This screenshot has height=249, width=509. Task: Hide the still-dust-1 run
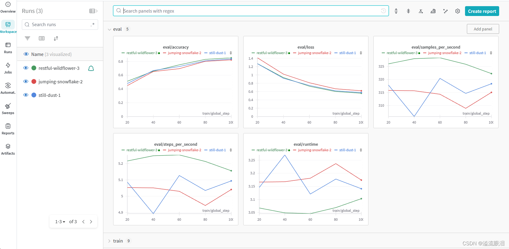[26, 95]
